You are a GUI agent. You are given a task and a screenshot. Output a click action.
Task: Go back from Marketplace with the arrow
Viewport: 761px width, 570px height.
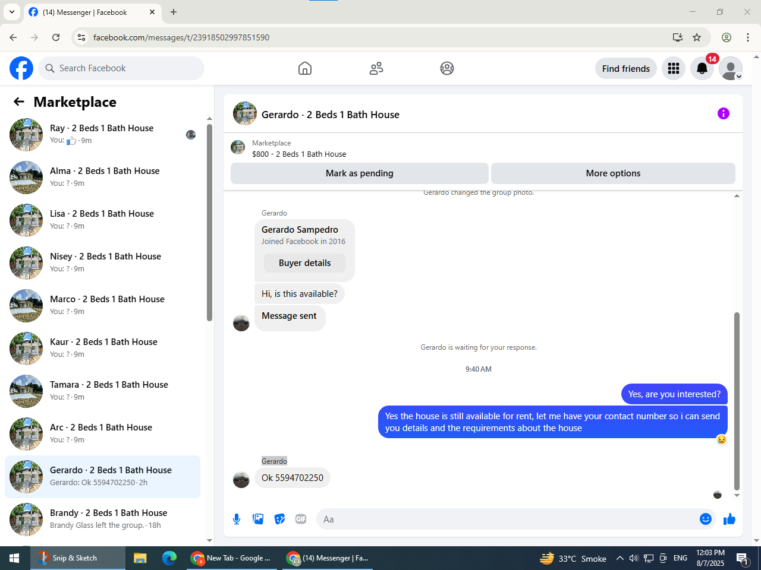click(x=19, y=102)
